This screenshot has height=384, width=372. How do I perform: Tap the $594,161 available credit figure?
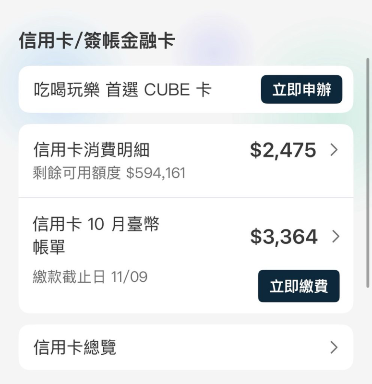tap(156, 173)
